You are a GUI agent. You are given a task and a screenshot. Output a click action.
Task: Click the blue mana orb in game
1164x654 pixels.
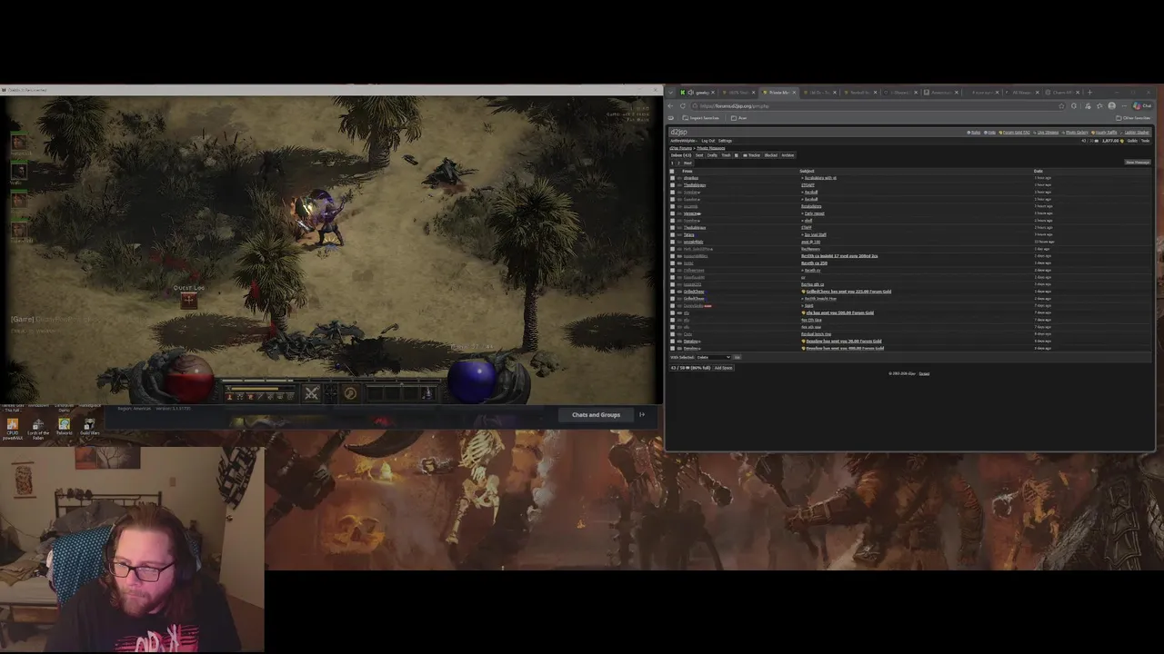click(471, 380)
